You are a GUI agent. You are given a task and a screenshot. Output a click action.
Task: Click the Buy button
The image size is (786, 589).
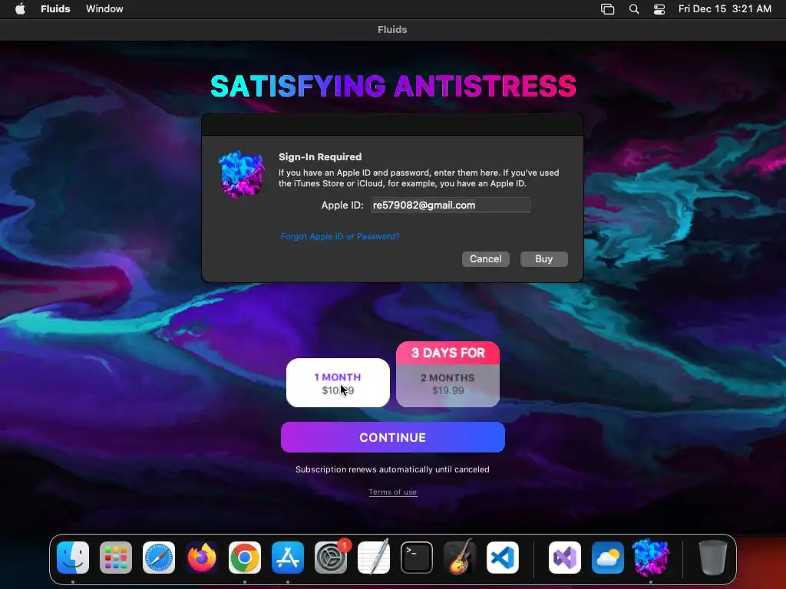click(544, 259)
